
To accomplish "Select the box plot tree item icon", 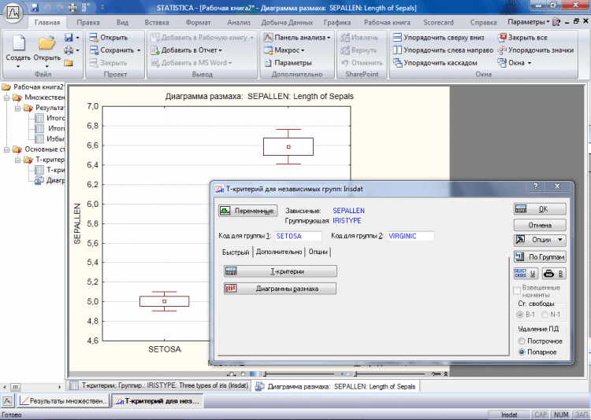I will click(x=39, y=180).
